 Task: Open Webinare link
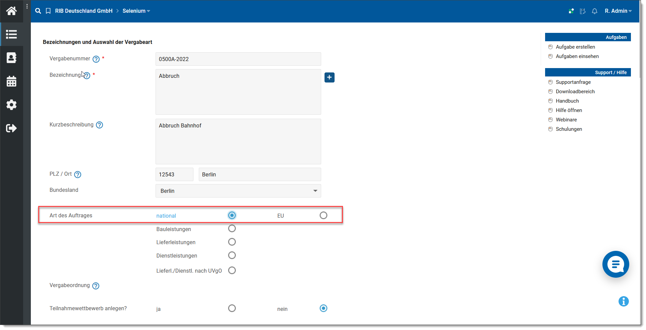566,120
